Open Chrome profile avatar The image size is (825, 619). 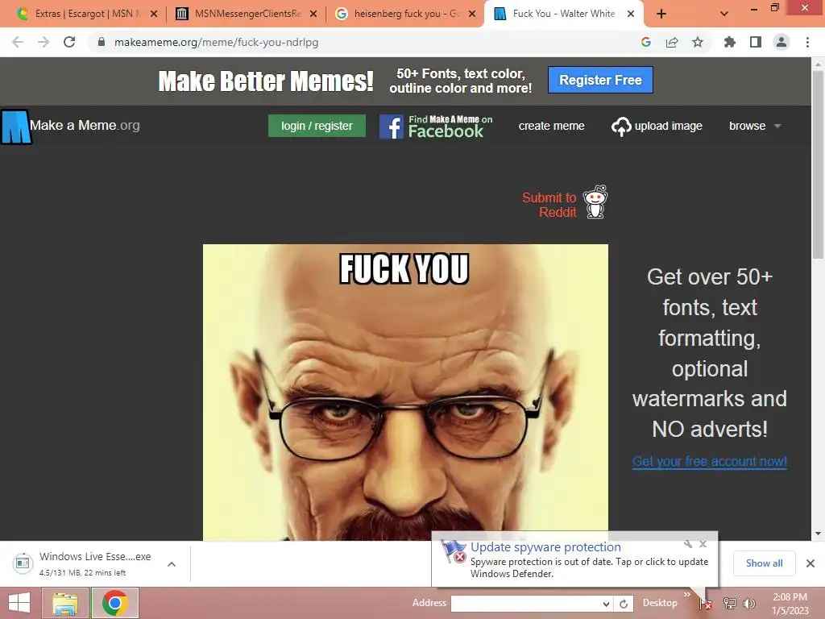tap(781, 42)
